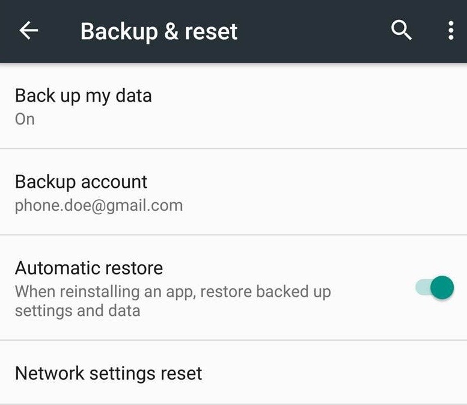
Task: Open the three-dot overflow menu
Action: [x=450, y=31]
